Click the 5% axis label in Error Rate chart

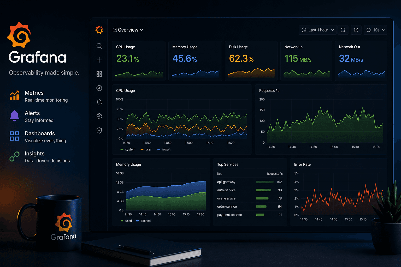coord(296,173)
